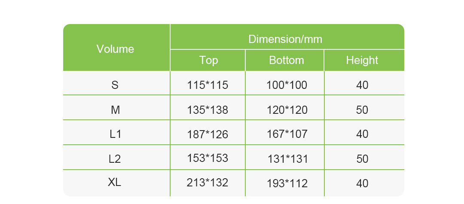Viewport: 464px width, 204px height.
Task: Click the Top column header
Action: (209, 60)
